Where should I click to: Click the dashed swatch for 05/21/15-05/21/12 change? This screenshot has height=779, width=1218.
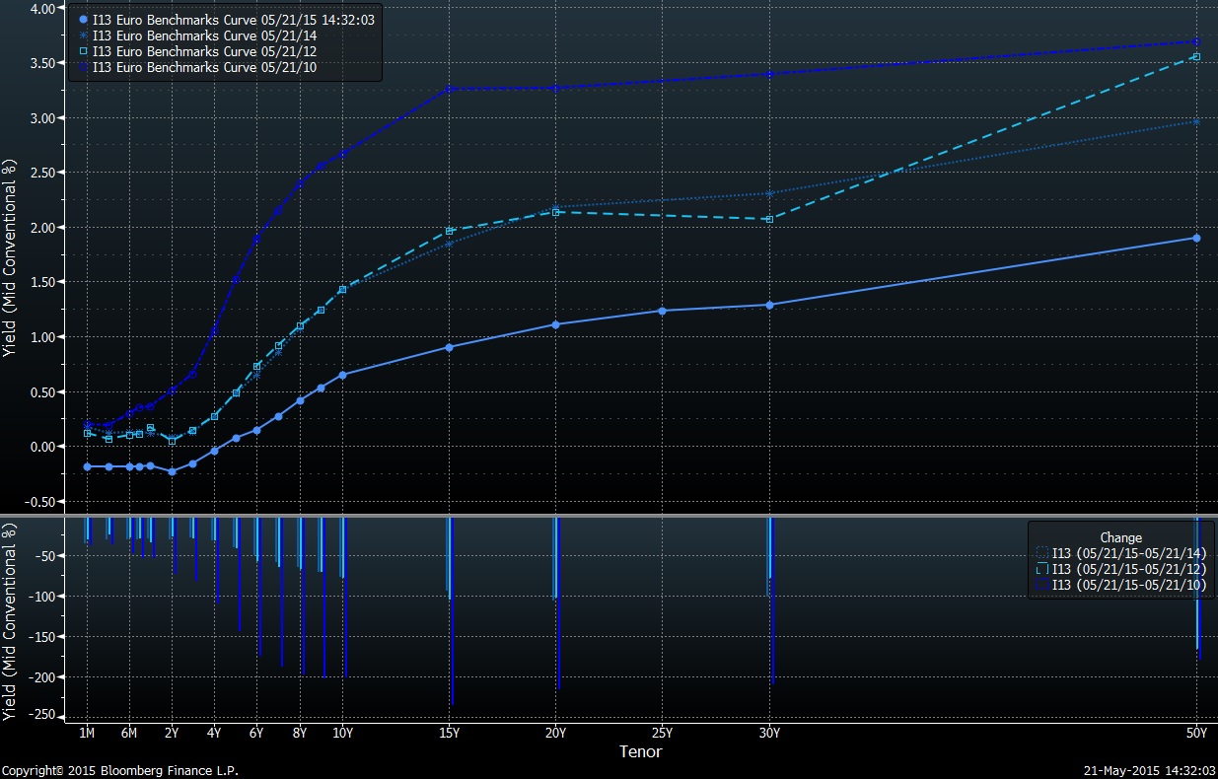pos(1041,569)
